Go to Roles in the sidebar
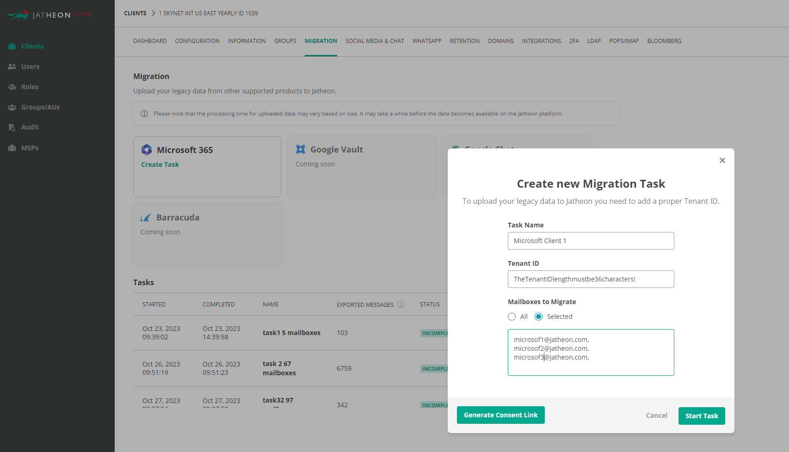This screenshot has width=789, height=452. point(30,87)
